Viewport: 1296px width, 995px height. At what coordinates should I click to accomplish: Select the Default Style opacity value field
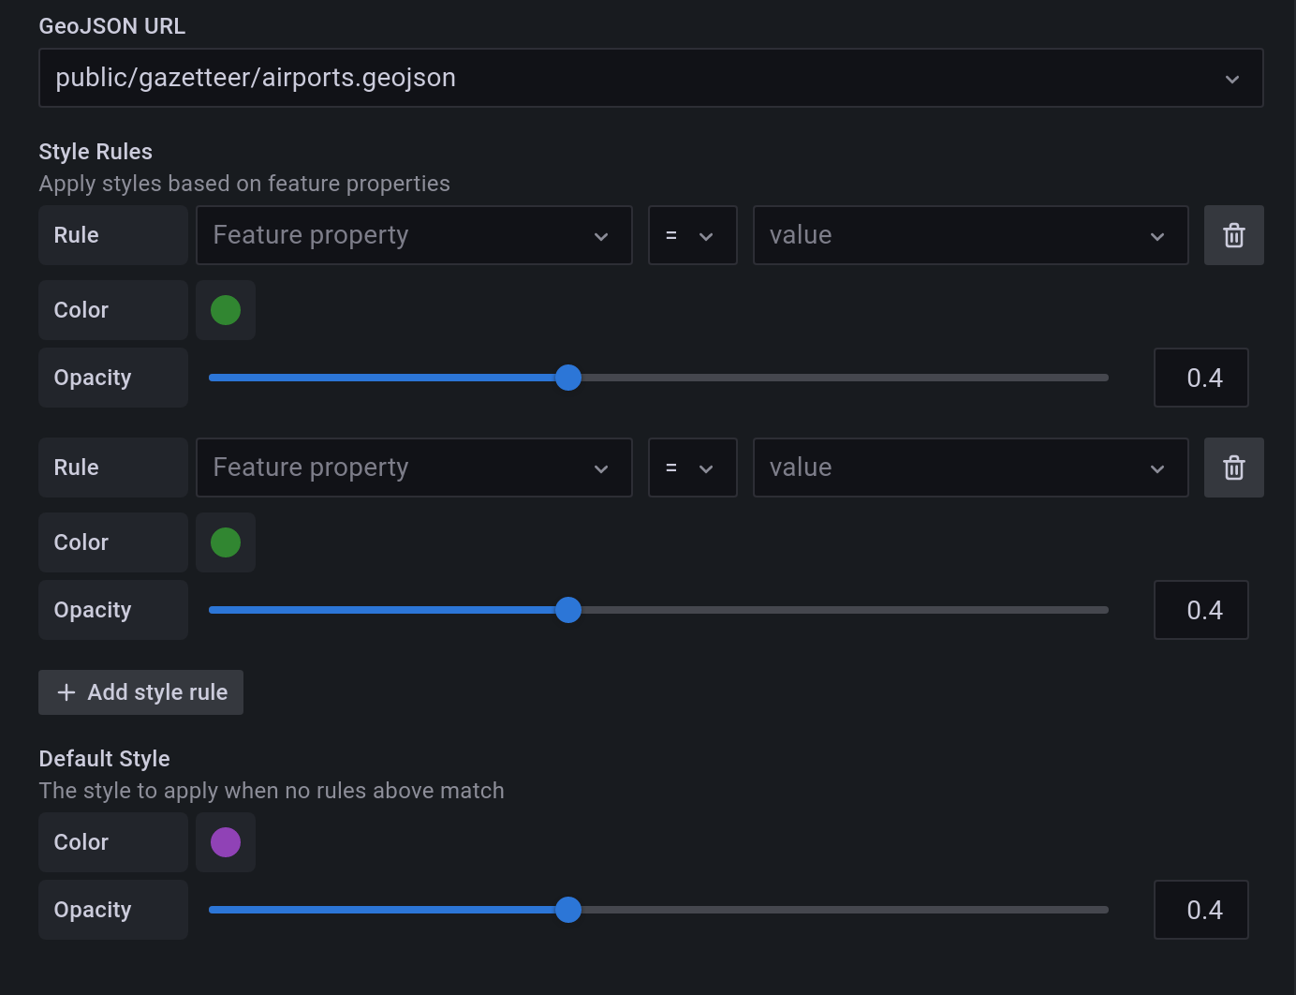[1201, 910]
